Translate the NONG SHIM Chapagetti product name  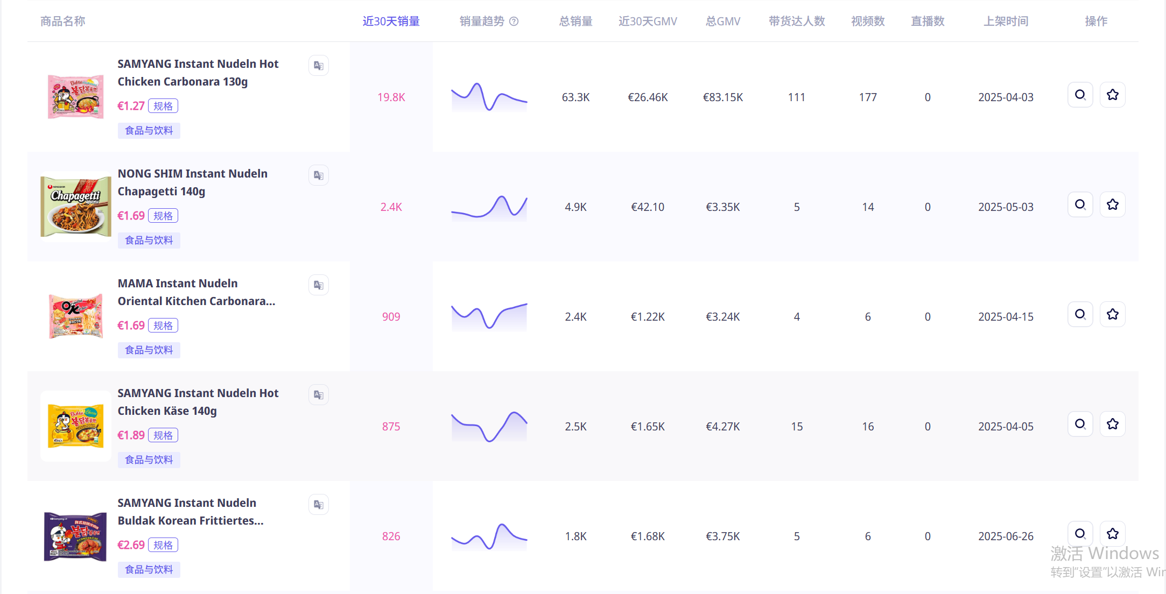(318, 175)
